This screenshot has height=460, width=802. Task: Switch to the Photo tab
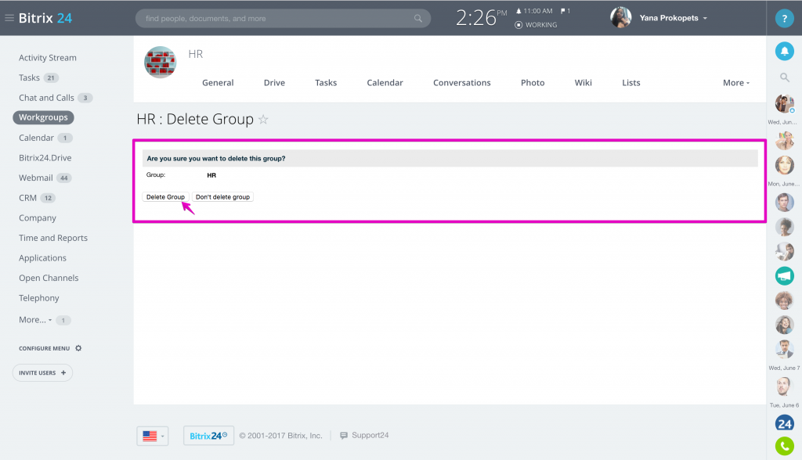tap(533, 83)
